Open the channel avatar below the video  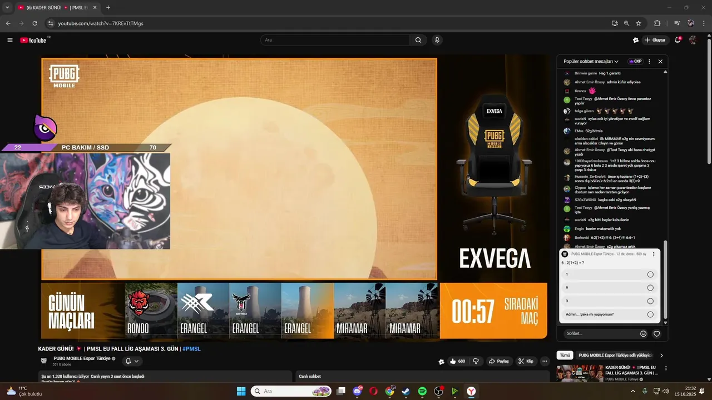[44, 361]
